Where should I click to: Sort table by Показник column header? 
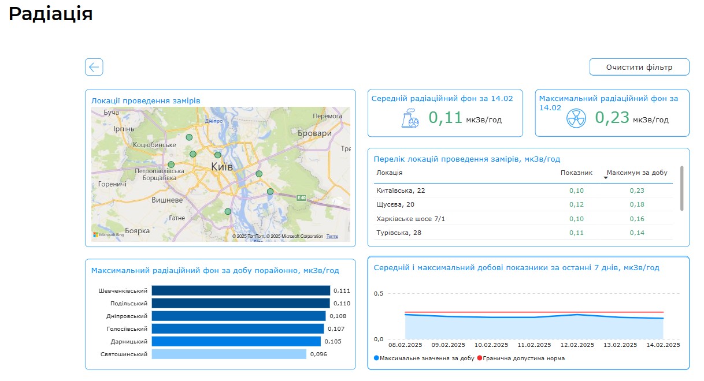tap(576, 173)
